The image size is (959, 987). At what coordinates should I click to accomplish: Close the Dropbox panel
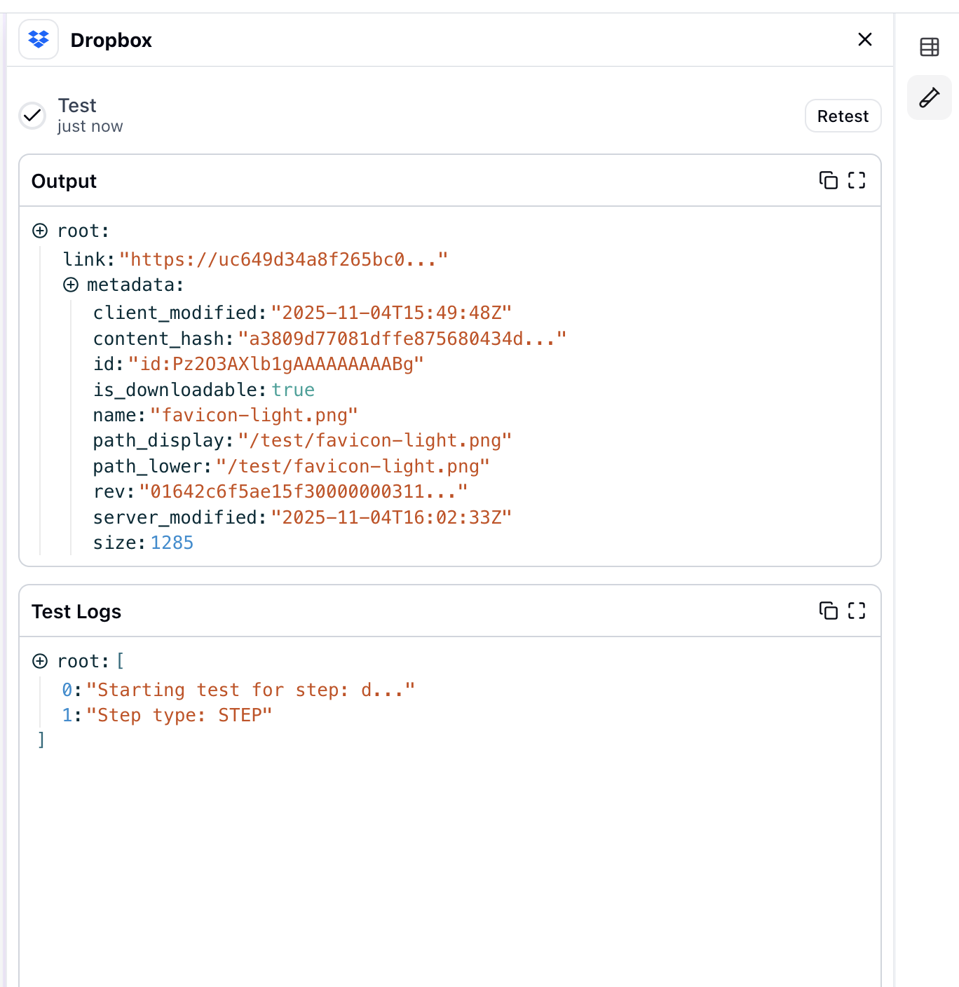864,40
